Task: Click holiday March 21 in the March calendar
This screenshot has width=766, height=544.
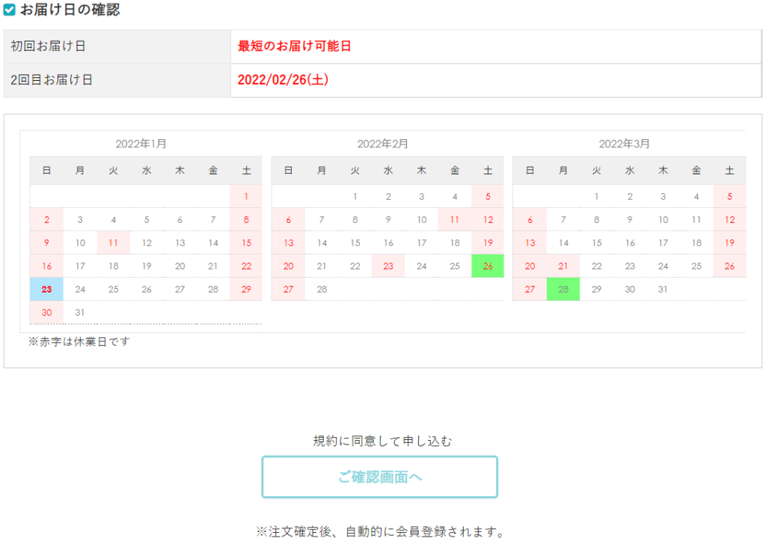Action: pyautogui.click(x=563, y=266)
